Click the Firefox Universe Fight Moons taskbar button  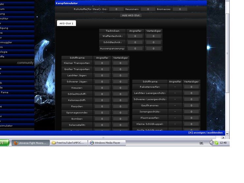(x=30, y=143)
